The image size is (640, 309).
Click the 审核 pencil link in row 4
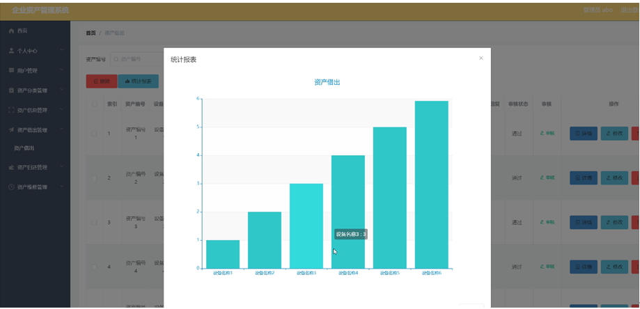[547, 267]
